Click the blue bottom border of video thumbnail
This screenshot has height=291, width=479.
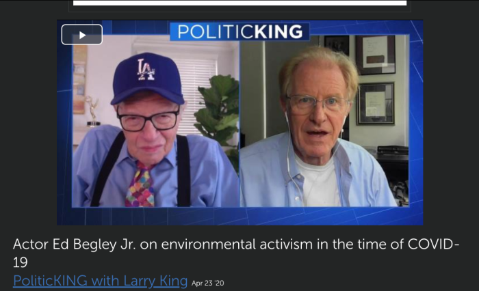(239, 216)
